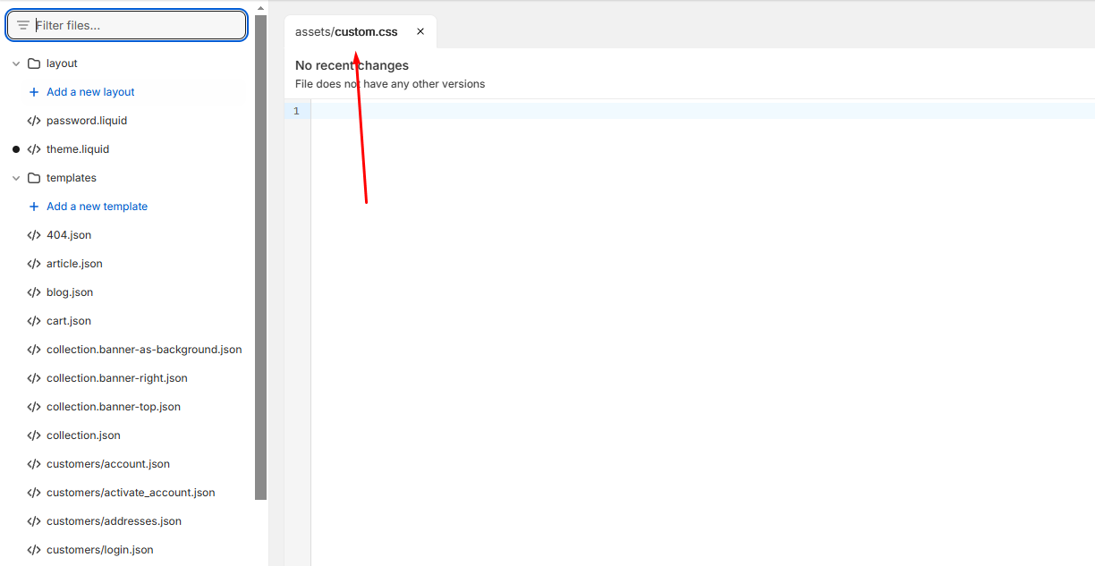Open customers/activate_account.json template
The width and height of the screenshot is (1095, 566).
[x=131, y=493]
